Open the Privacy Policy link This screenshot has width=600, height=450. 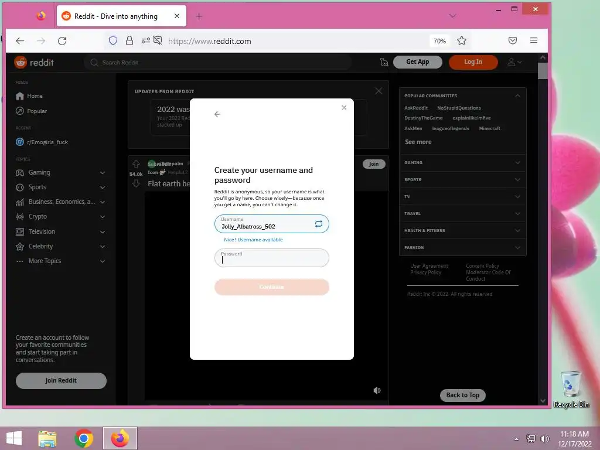(x=425, y=272)
